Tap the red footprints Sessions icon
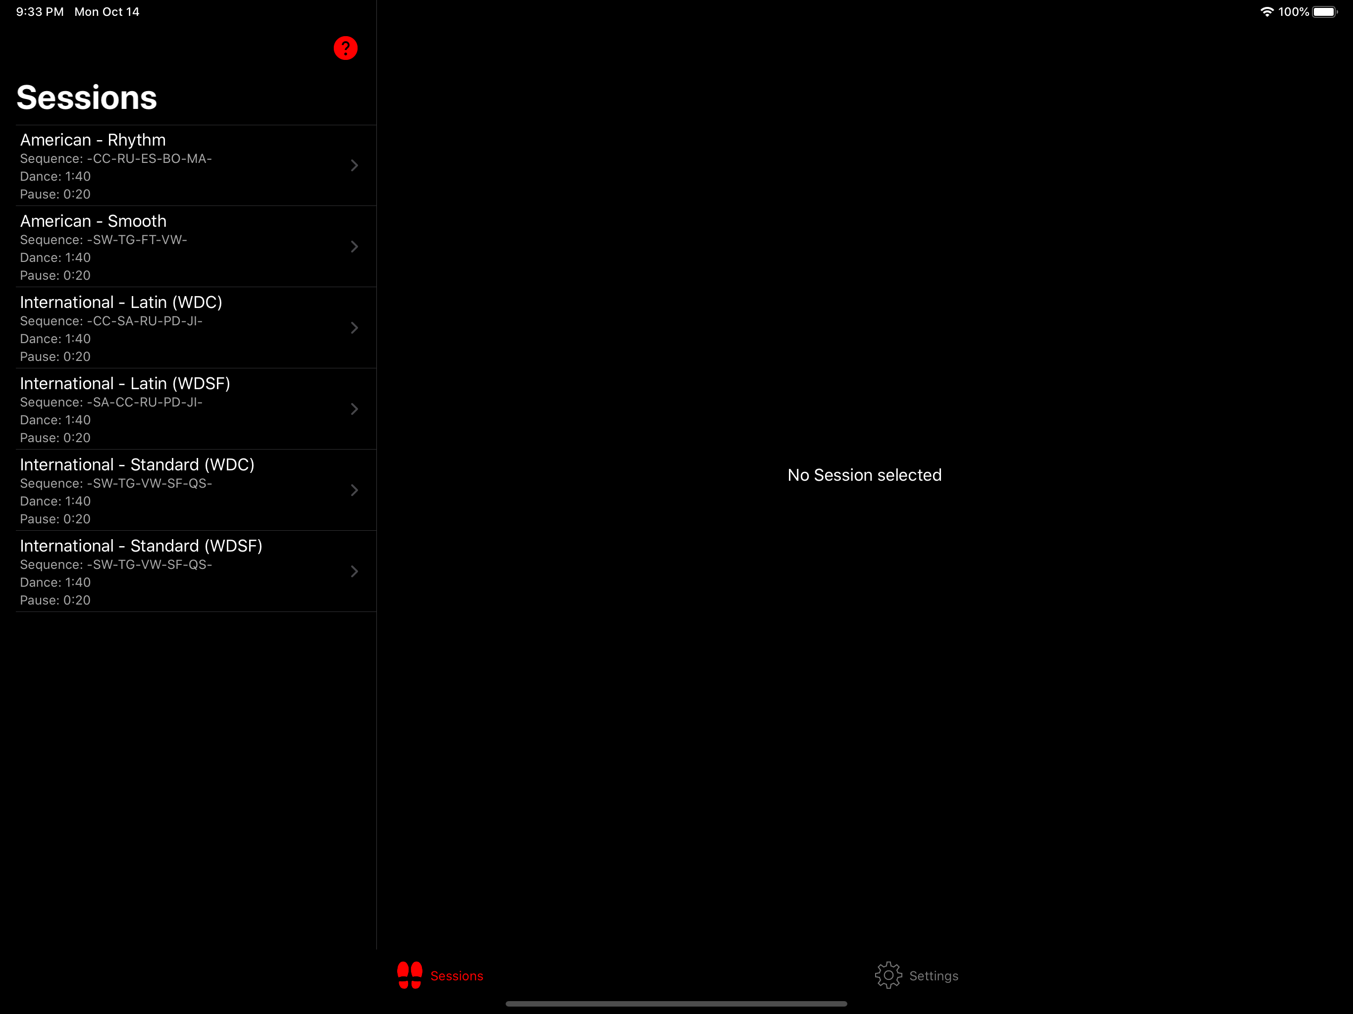The height and width of the screenshot is (1014, 1353). tap(410, 975)
